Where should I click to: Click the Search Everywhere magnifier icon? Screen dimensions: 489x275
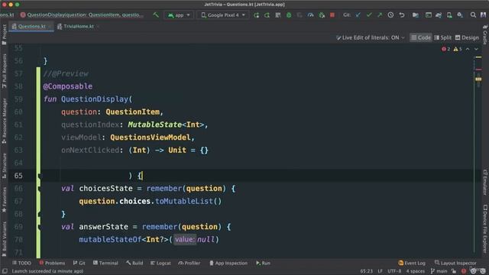point(473,15)
